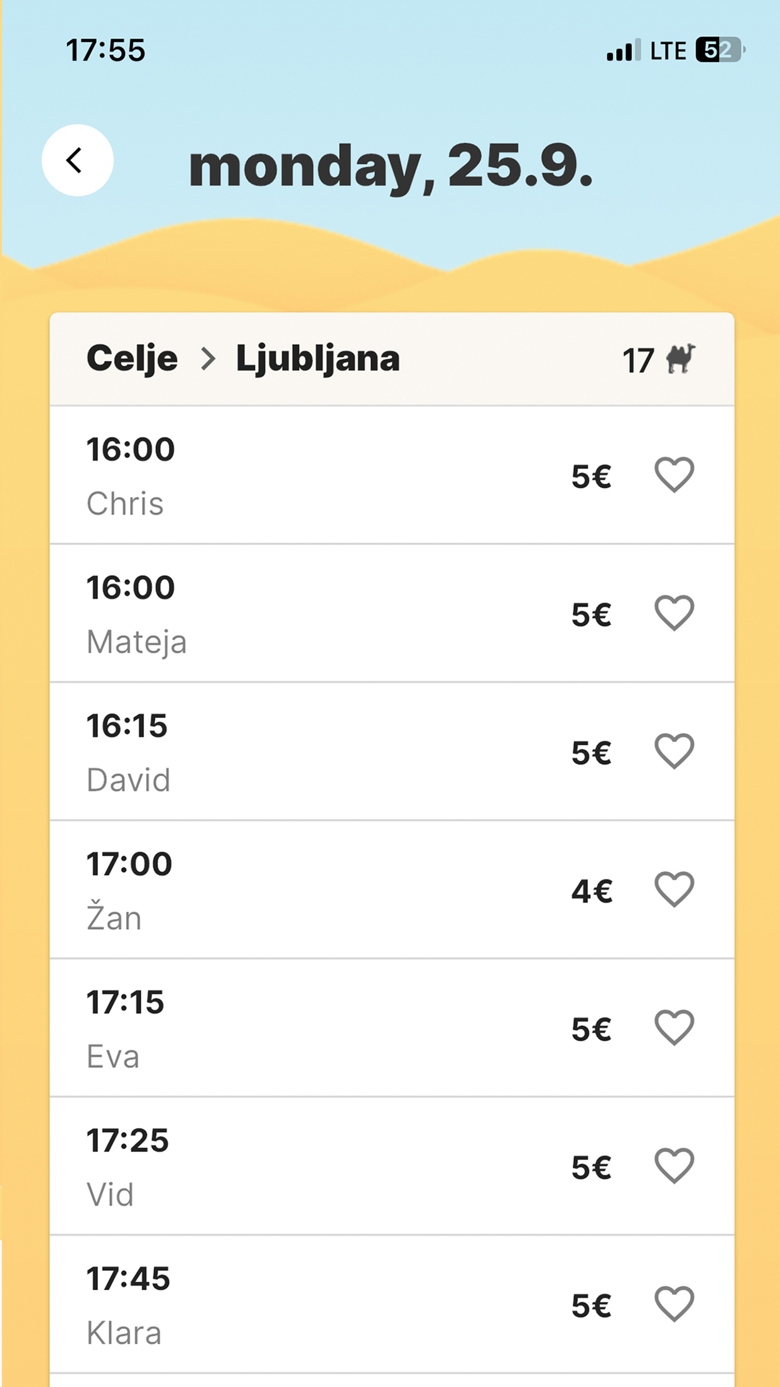Tap the Celje origin label

(x=133, y=359)
